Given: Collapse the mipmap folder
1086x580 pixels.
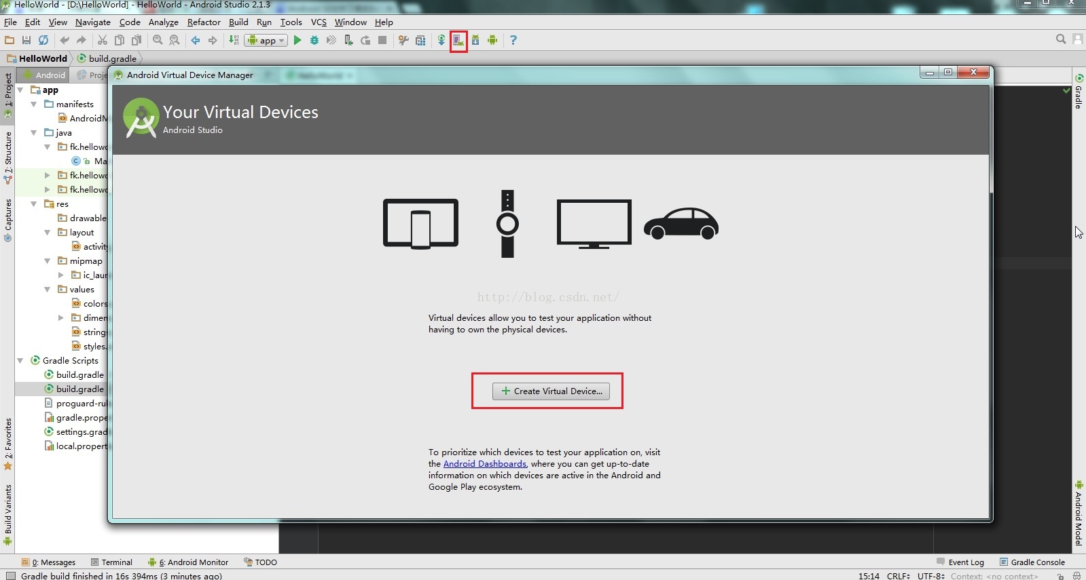Looking at the screenshot, I should (x=48, y=260).
